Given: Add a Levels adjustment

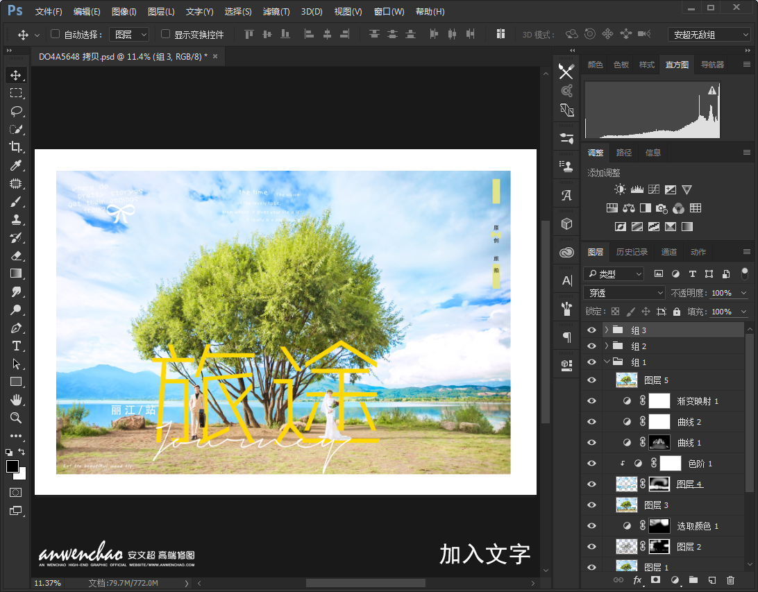Looking at the screenshot, I should coord(637,189).
